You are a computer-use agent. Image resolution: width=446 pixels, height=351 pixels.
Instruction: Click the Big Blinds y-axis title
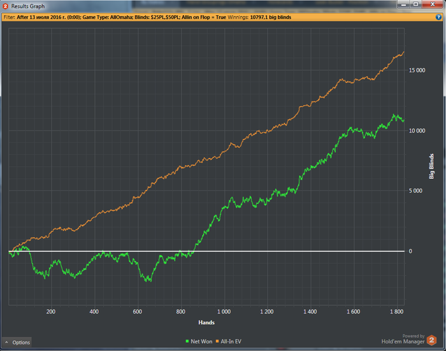(x=431, y=166)
